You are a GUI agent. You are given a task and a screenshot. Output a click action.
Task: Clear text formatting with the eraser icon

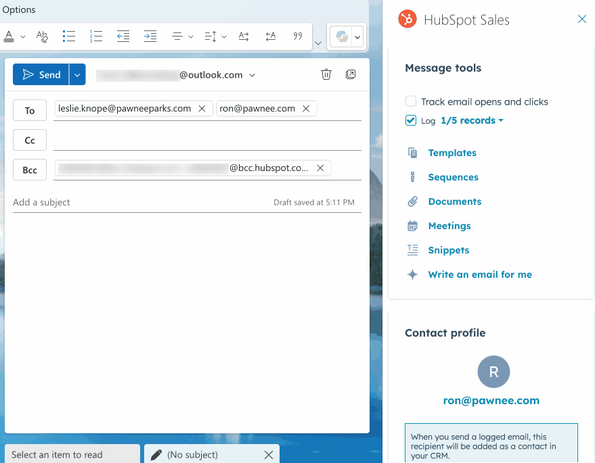[x=42, y=36]
